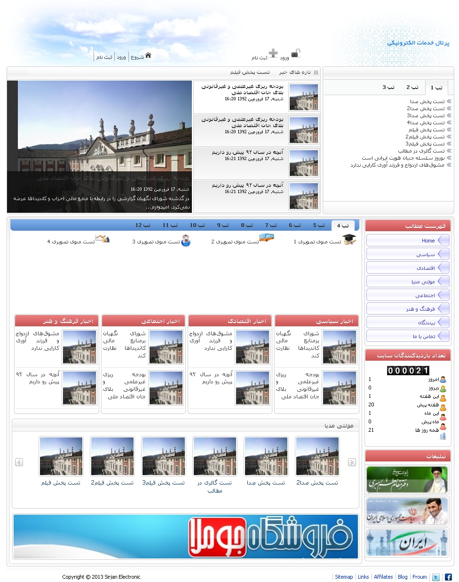Click the bar-chart statistics icon below visitor counts

click(x=442, y=436)
